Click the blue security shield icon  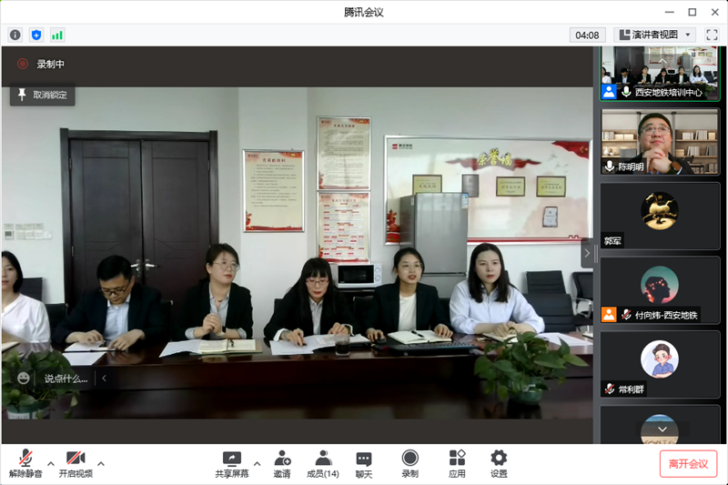(36, 35)
